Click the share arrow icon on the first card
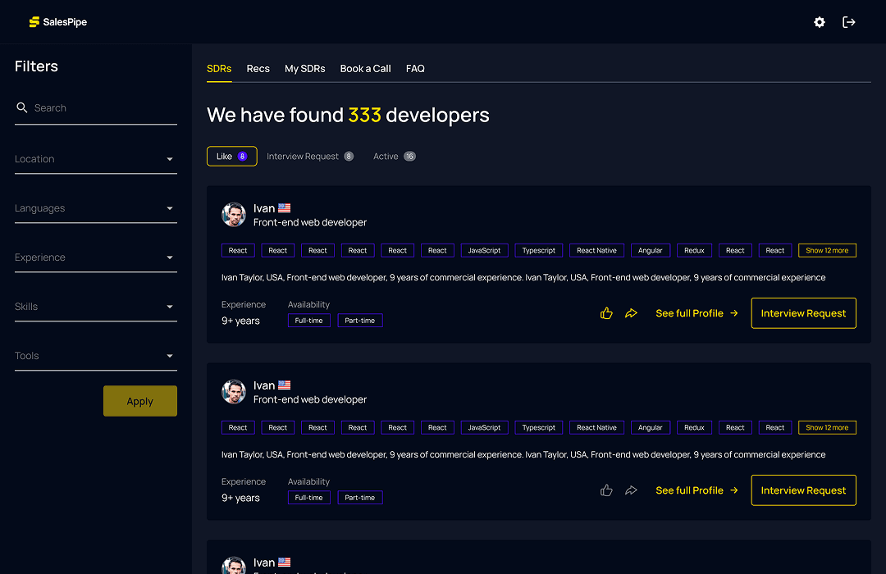 pyautogui.click(x=631, y=312)
